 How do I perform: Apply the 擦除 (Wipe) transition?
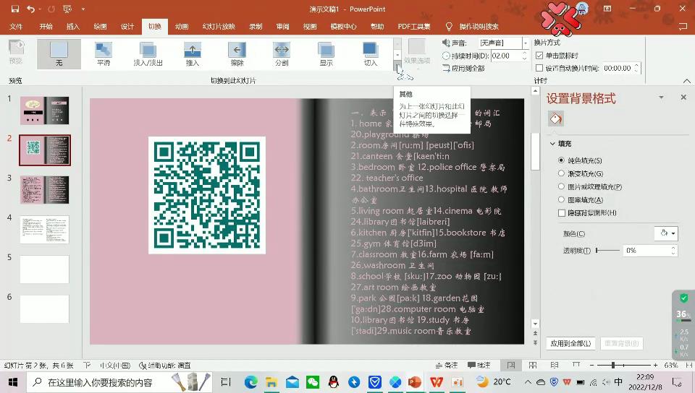pos(237,54)
